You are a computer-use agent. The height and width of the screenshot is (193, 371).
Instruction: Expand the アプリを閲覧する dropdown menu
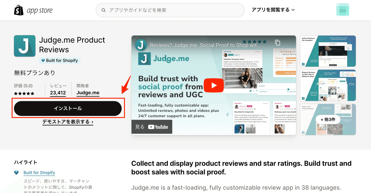click(x=273, y=10)
